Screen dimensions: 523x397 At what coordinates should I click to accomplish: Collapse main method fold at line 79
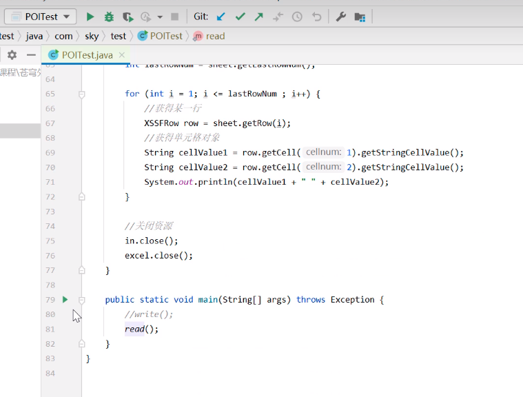82,301
